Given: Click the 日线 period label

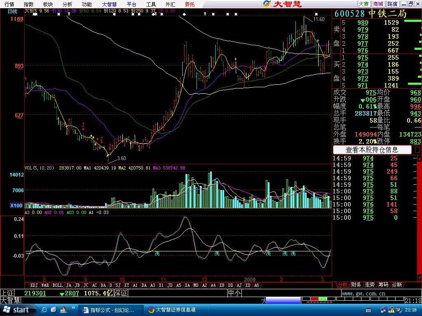Looking at the screenshot, I should (12, 11).
